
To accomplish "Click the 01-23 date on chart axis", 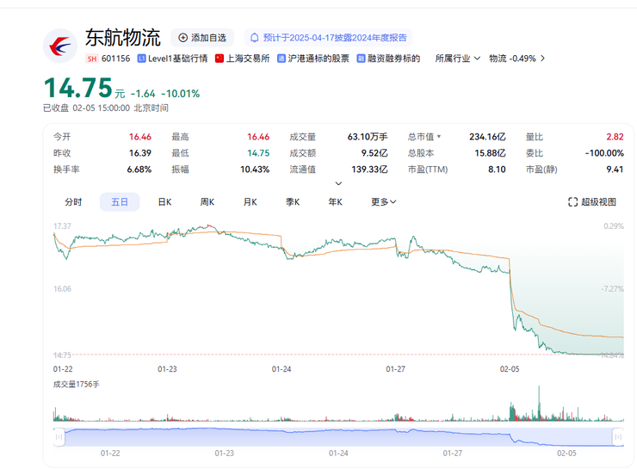I will (x=167, y=369).
